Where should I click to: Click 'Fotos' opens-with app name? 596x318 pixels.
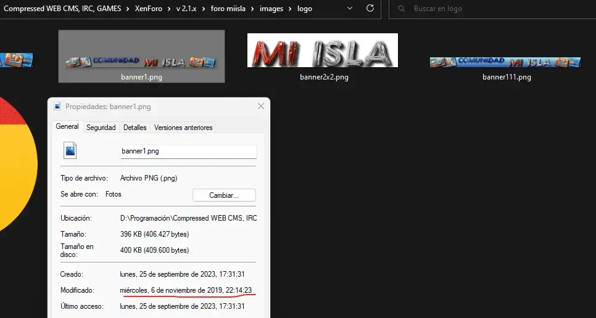114,194
